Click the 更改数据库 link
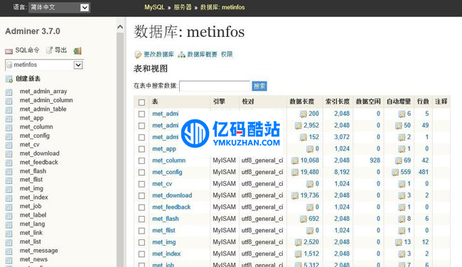 pos(159,54)
